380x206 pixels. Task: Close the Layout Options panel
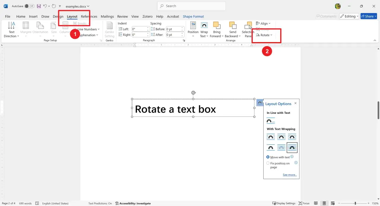295,103
